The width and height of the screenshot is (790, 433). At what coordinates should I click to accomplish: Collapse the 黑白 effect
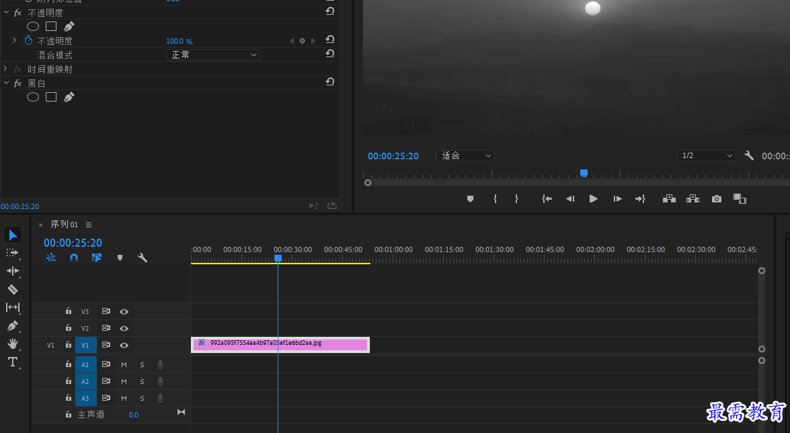7,83
